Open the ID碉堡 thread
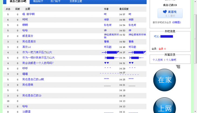 click(26, 112)
